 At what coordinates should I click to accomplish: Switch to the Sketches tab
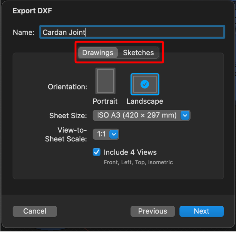click(138, 53)
